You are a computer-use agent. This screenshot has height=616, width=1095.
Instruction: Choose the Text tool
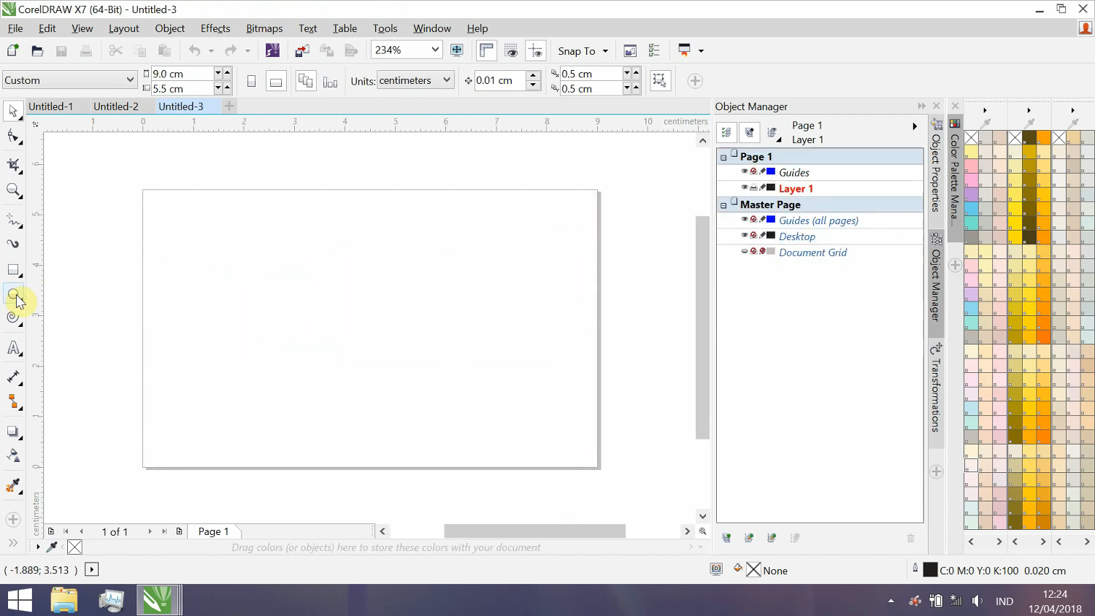click(13, 348)
